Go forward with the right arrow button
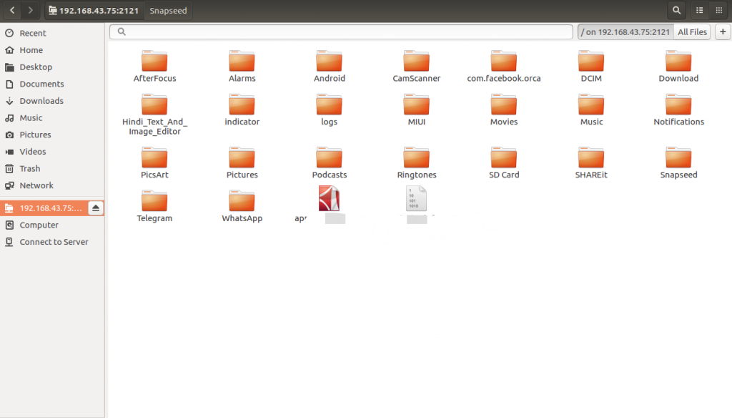Screen dimensions: 732x418 30,10
